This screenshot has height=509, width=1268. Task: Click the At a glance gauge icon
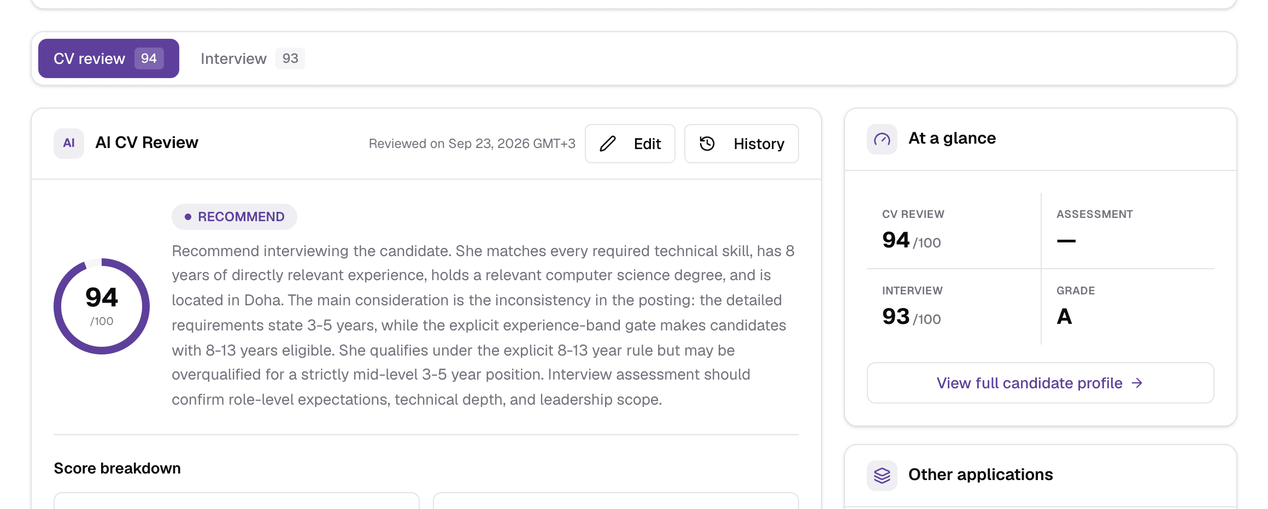point(882,139)
